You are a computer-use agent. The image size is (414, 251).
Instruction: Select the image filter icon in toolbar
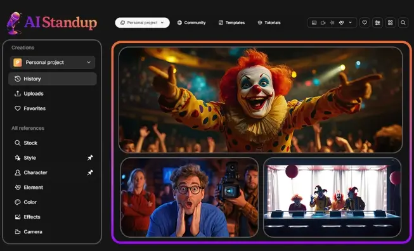pos(314,23)
